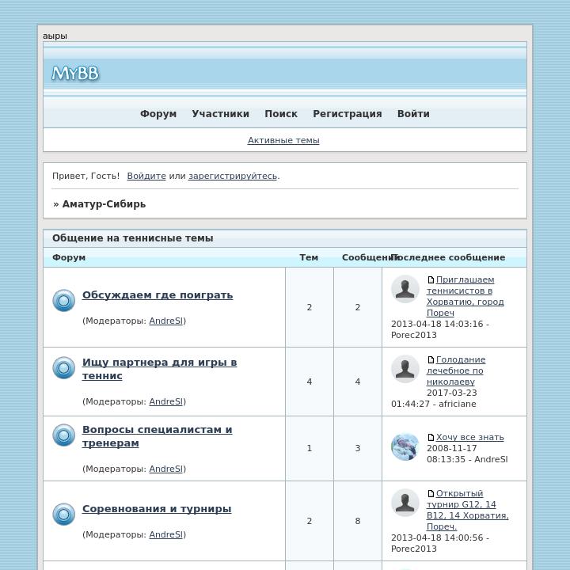Click timestamp 2013-04-18 14:03:16 - Porec2013
Image resolution: width=570 pixels, height=570 pixels.
tap(440, 329)
